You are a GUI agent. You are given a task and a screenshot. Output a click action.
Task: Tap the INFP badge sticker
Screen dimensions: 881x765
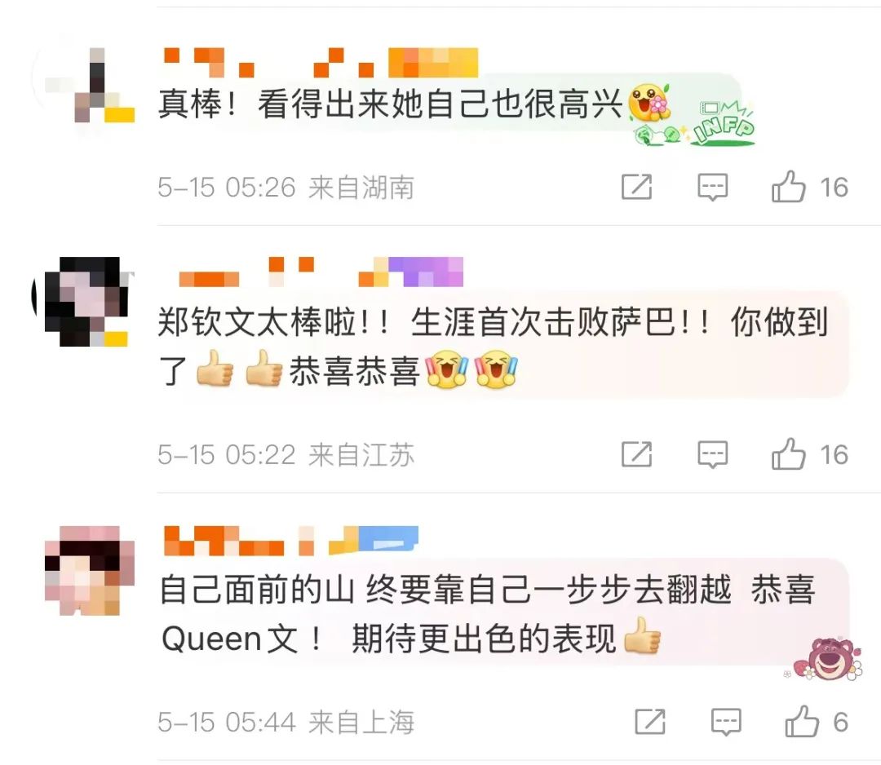pos(724,124)
